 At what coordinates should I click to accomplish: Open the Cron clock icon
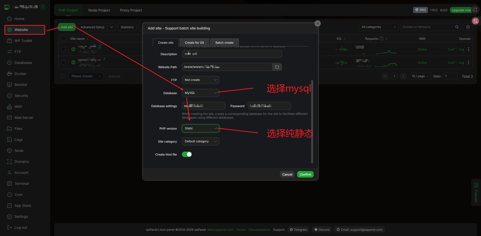click(10, 195)
